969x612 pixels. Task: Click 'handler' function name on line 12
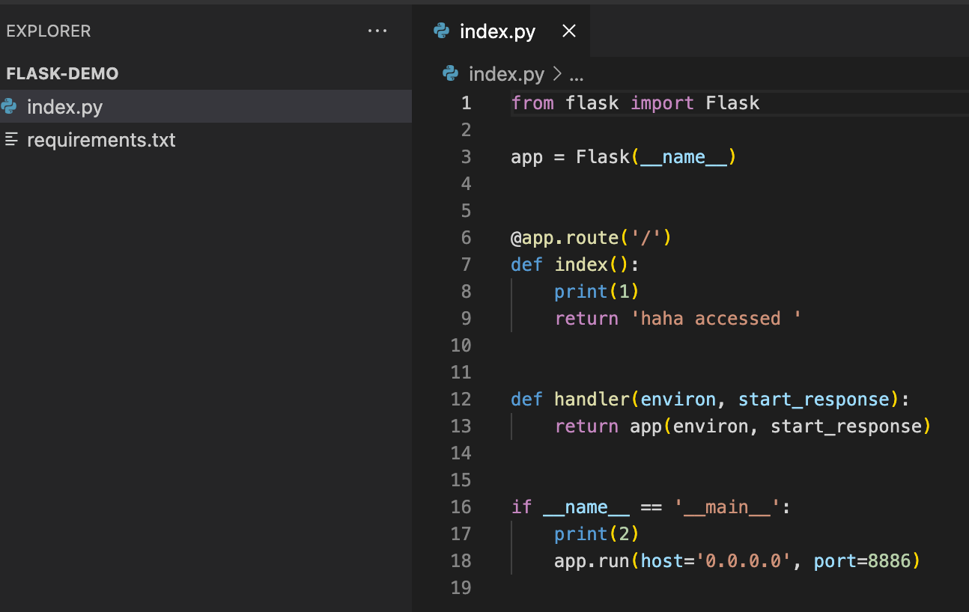point(592,399)
